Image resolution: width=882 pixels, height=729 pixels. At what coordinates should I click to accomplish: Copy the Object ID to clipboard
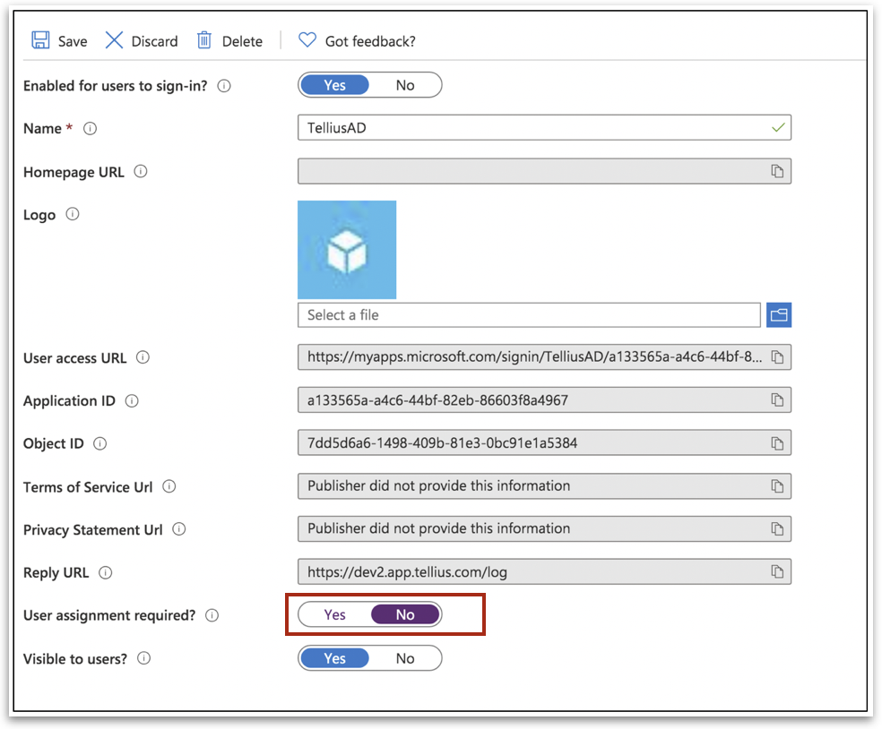pos(777,443)
